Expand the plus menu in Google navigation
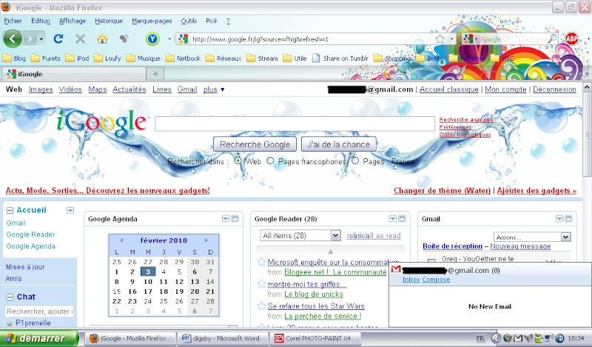The height and width of the screenshot is (347, 592). click(214, 90)
